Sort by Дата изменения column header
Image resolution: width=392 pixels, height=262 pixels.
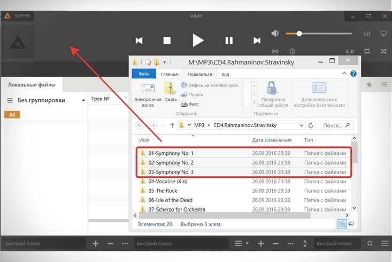(x=272, y=140)
